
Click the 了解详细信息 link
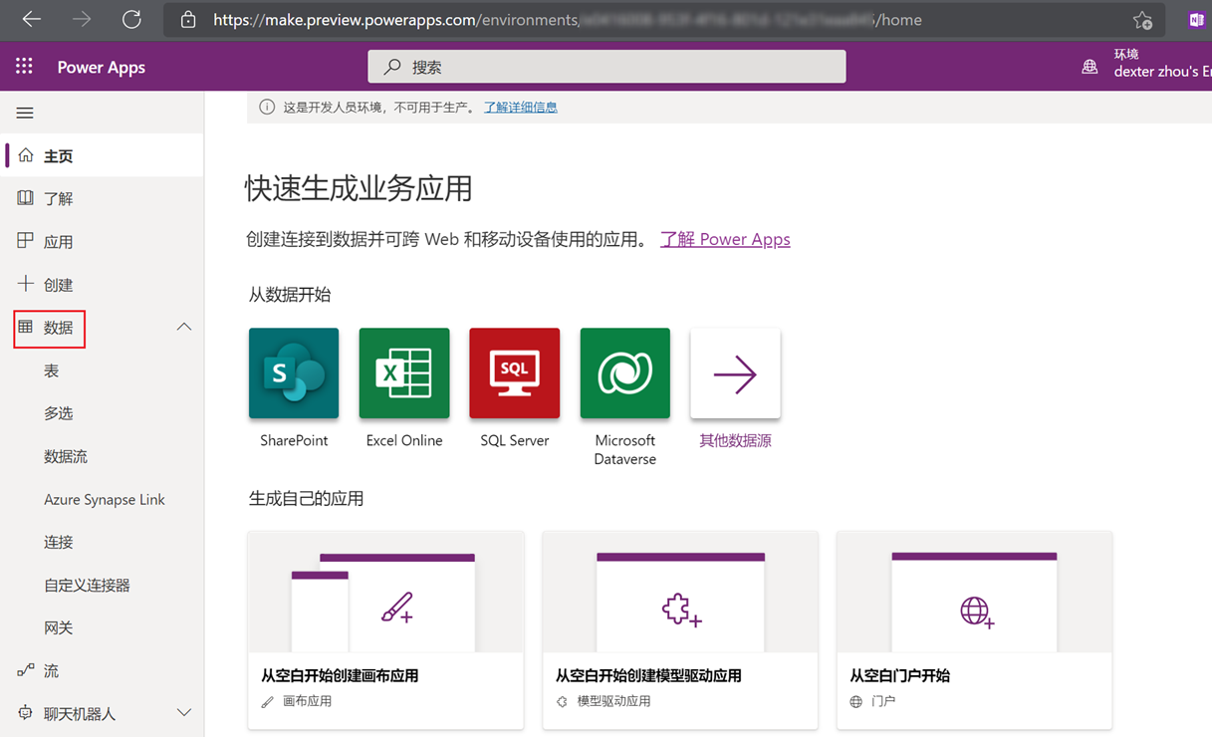click(521, 107)
